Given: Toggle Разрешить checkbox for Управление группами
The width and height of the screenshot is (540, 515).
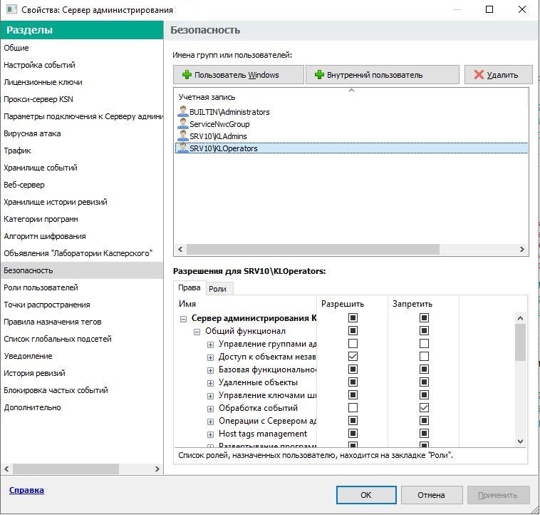Looking at the screenshot, I should [x=353, y=344].
